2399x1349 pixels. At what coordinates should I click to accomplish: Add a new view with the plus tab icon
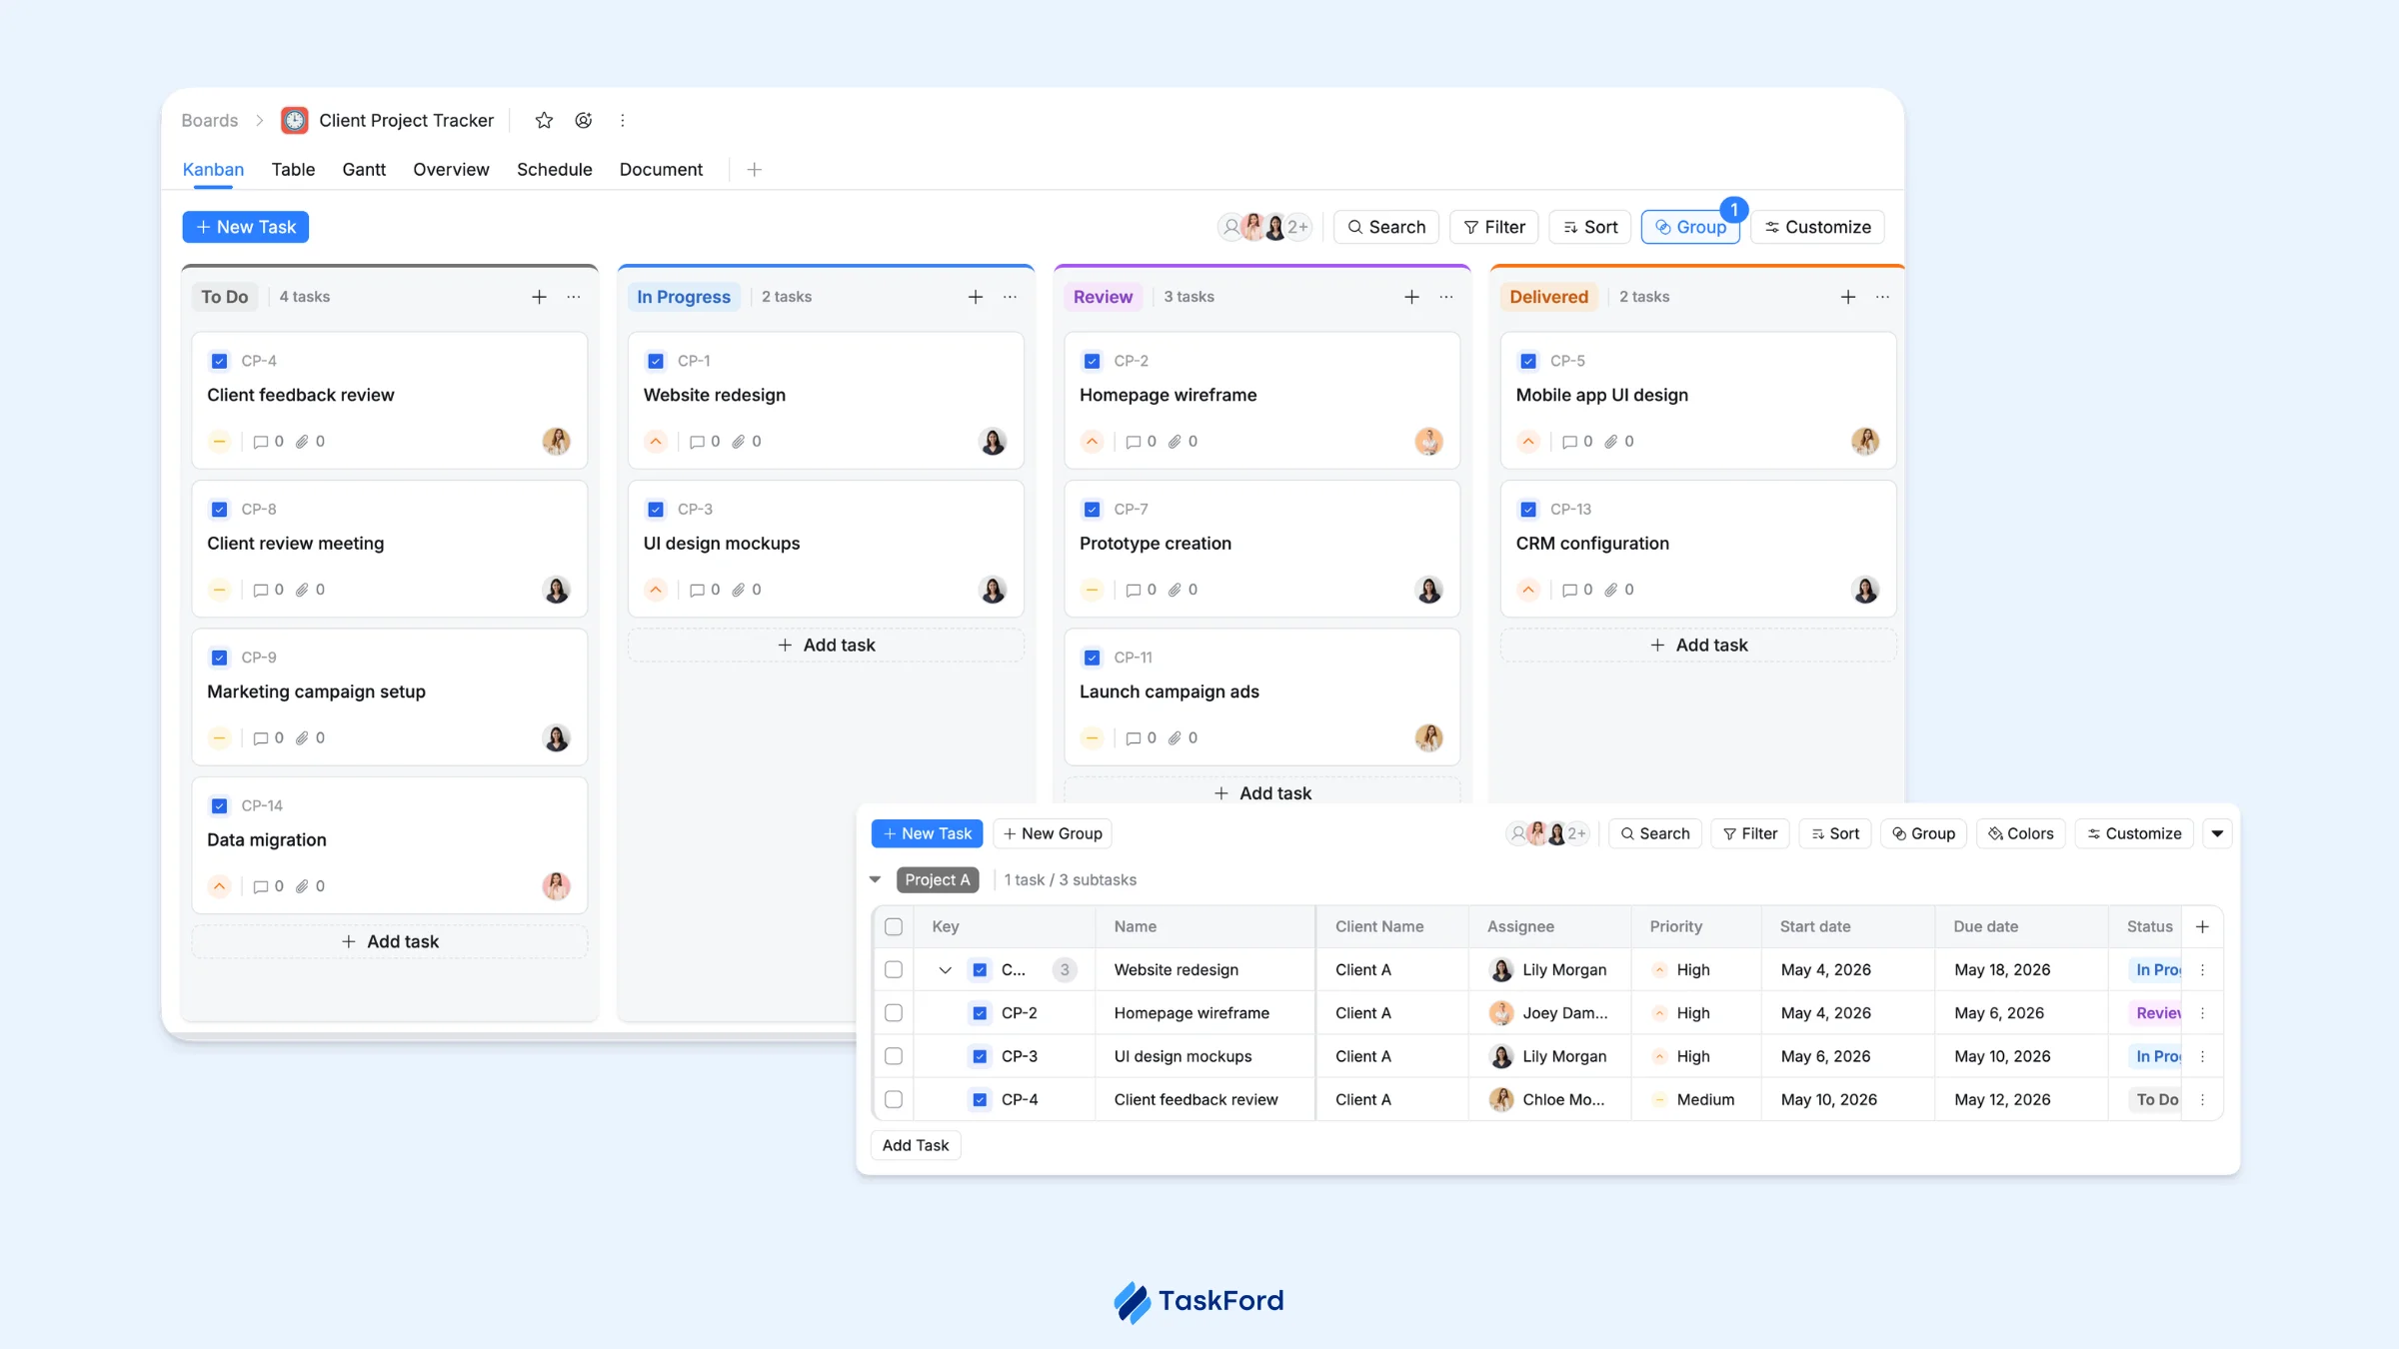coord(755,170)
